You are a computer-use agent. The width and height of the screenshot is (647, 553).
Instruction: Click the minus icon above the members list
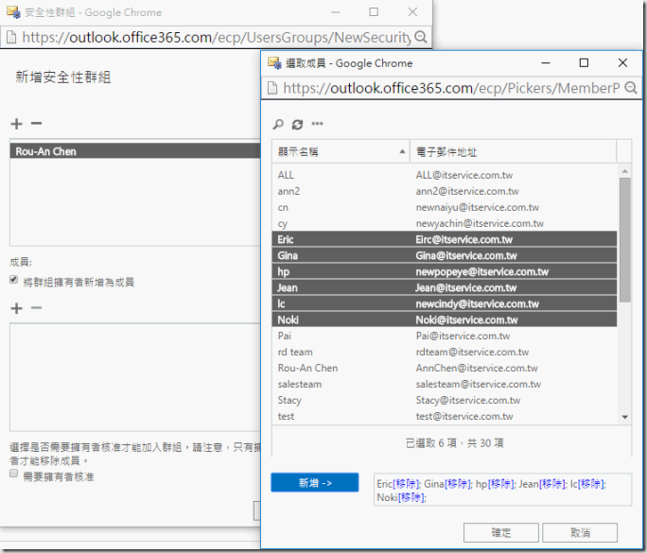[36, 308]
